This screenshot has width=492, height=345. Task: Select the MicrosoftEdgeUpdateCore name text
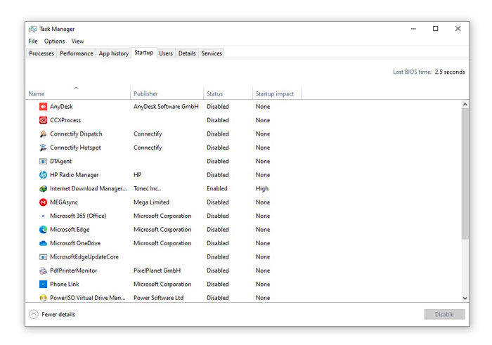click(84, 257)
